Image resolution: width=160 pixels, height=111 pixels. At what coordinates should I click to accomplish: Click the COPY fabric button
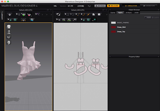(155, 18)
